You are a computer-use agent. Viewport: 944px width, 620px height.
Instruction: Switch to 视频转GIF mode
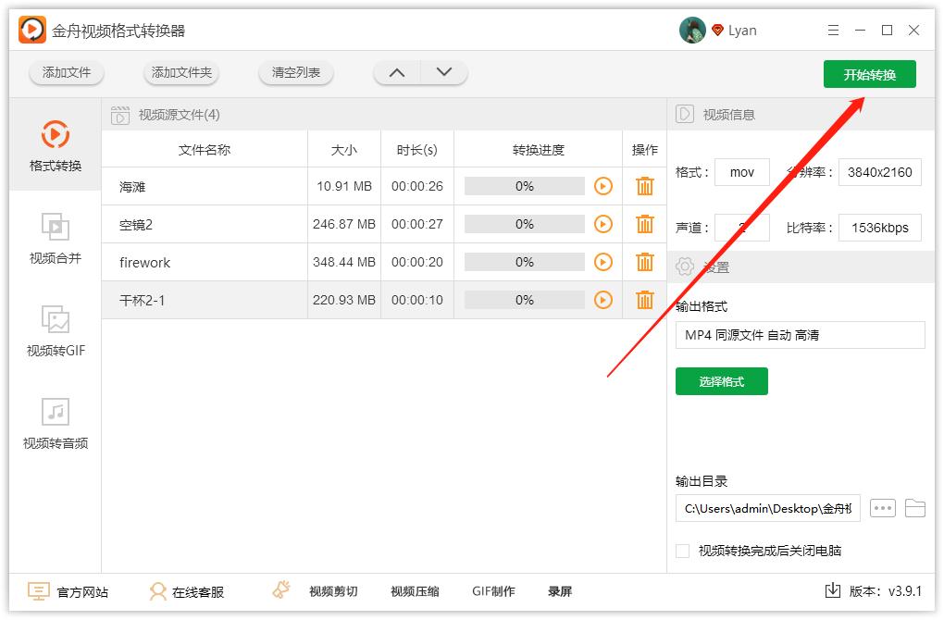point(55,332)
